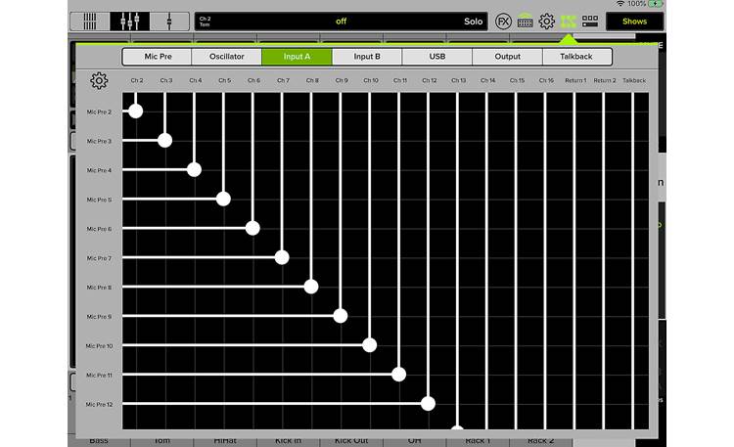Screen dimensions: 734x447
Task: Select the Talkback column header
Action: 634,80
